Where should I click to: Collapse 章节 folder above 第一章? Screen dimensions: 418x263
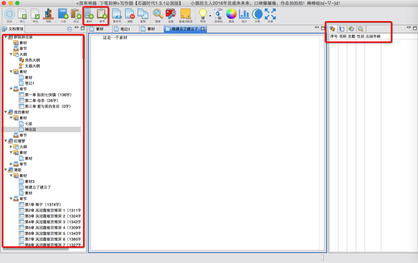[x=11, y=89]
